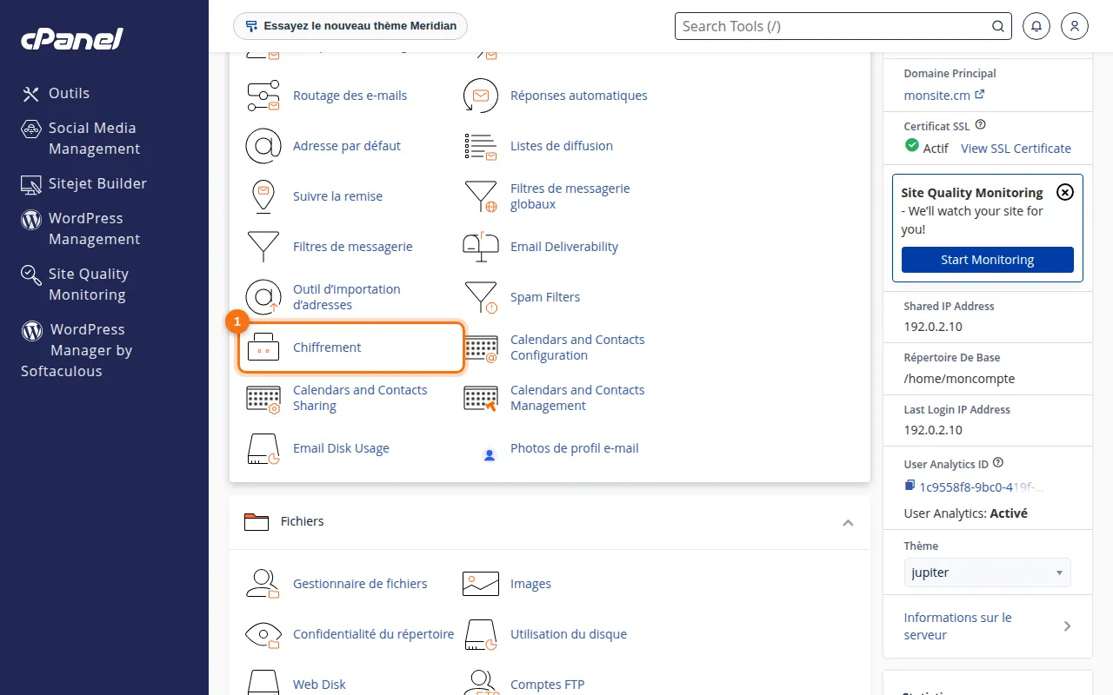Click the Utilisation du disque icon

pos(481,634)
